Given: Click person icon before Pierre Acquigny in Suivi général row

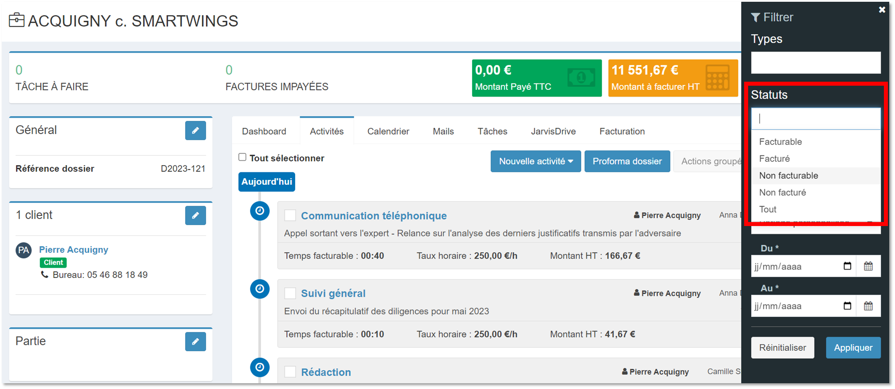Looking at the screenshot, I should click(637, 293).
